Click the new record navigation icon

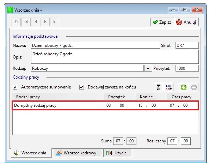pyautogui.click(x=16, y=22)
